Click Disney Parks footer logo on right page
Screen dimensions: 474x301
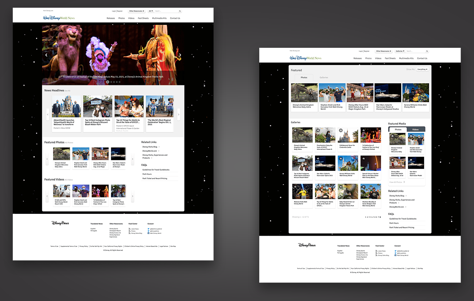(x=307, y=245)
